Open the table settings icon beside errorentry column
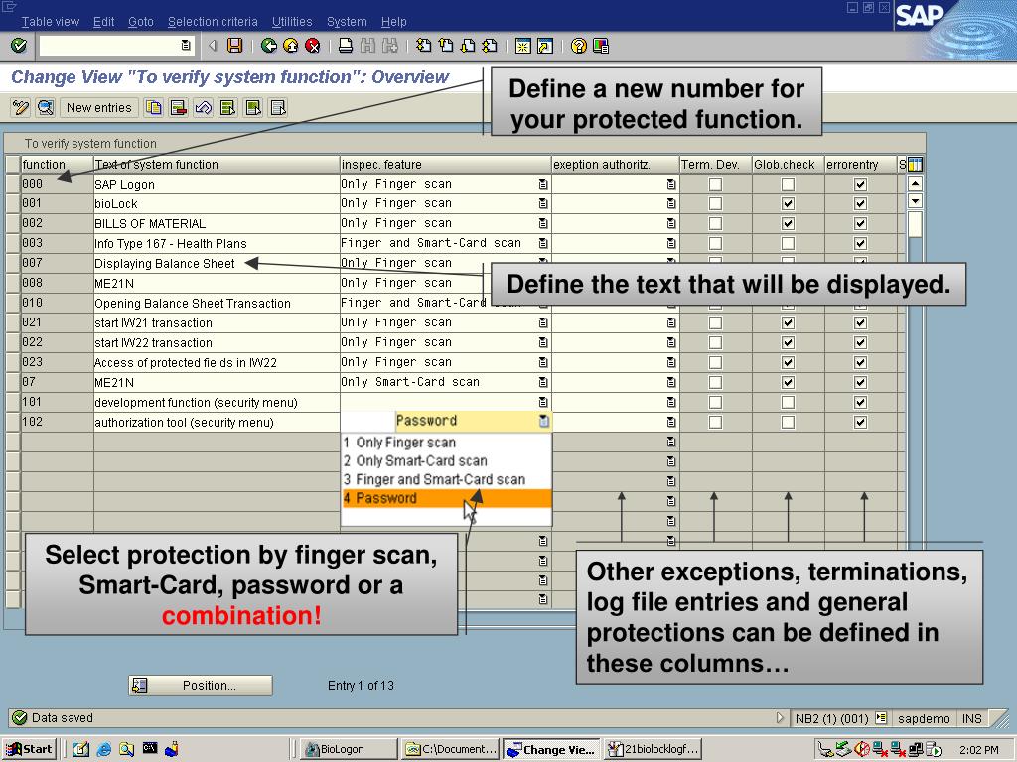Image resolution: width=1017 pixels, height=762 pixels. [x=915, y=165]
